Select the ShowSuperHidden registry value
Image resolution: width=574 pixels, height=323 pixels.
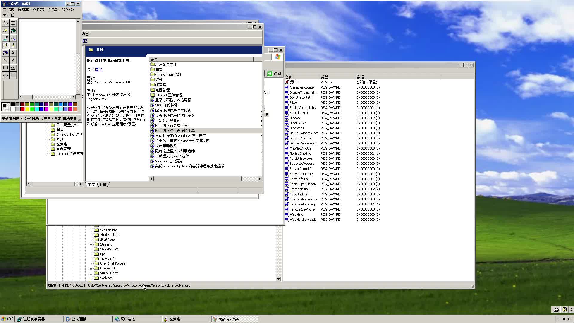[x=303, y=184]
